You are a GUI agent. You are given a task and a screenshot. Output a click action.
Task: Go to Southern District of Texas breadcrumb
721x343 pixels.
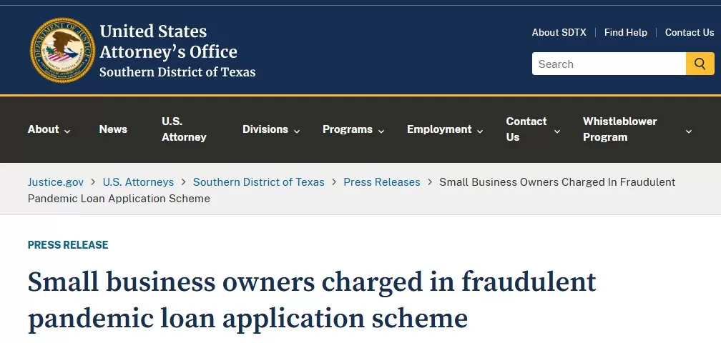[x=258, y=182]
